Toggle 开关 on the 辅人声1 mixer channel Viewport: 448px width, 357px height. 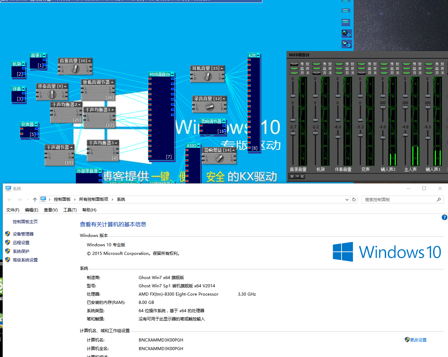[429, 73]
